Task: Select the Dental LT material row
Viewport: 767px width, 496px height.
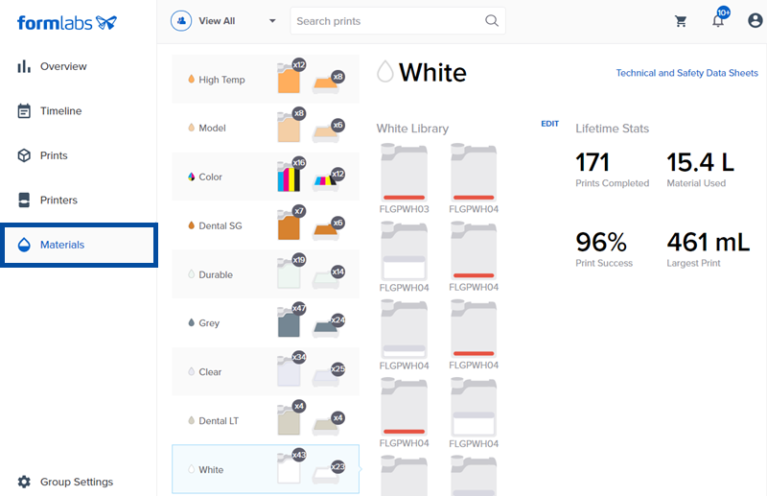Action: click(x=266, y=420)
